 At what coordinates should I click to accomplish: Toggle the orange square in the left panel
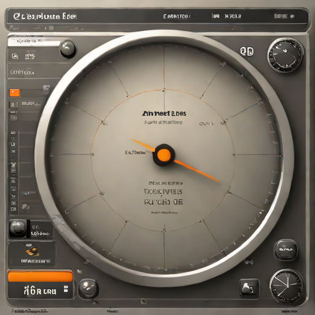[x=15, y=93]
